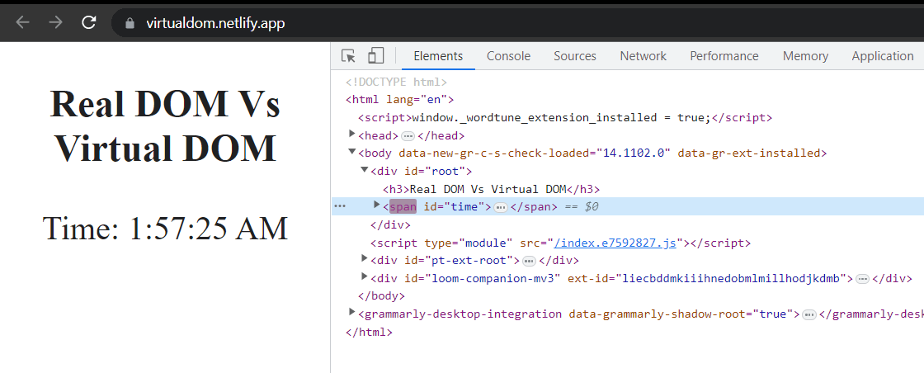The height and width of the screenshot is (373, 924).
Task: Open the /index.e7592827.js script link
Action: point(615,243)
